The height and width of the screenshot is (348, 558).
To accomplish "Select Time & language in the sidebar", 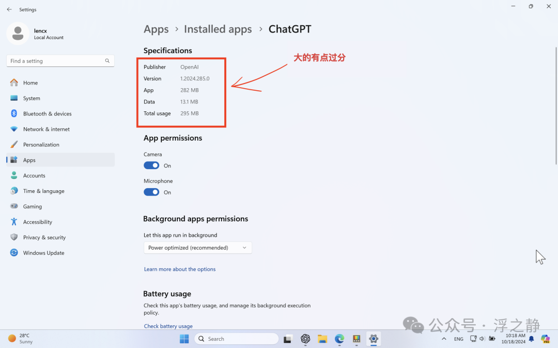I will tap(60, 191).
